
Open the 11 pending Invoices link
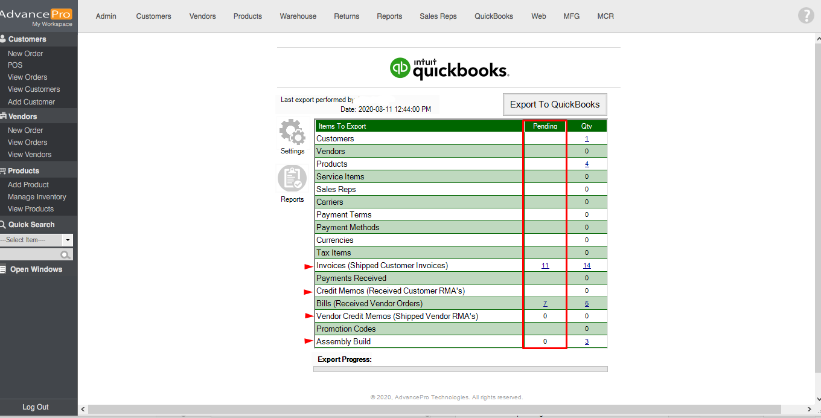tap(545, 266)
